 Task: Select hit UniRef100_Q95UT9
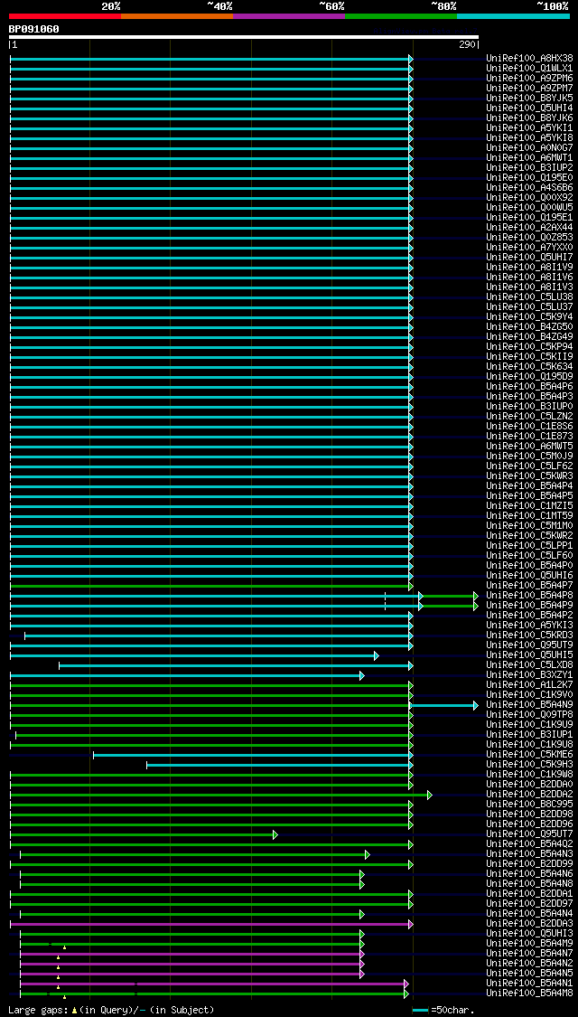pyautogui.click(x=529, y=645)
